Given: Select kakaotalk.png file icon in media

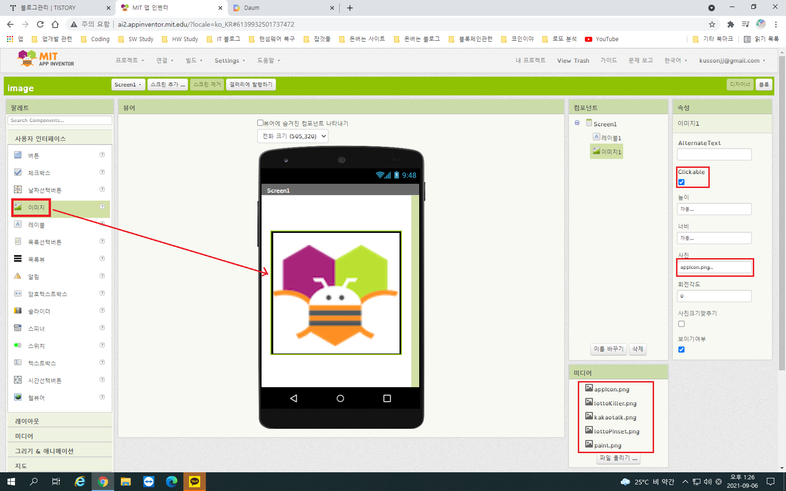Looking at the screenshot, I should click(x=589, y=416).
